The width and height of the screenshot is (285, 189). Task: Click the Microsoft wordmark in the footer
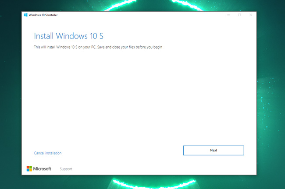43,169
